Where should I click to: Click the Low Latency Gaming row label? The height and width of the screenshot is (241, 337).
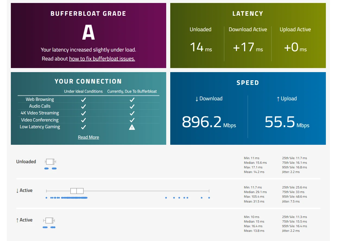(40, 127)
